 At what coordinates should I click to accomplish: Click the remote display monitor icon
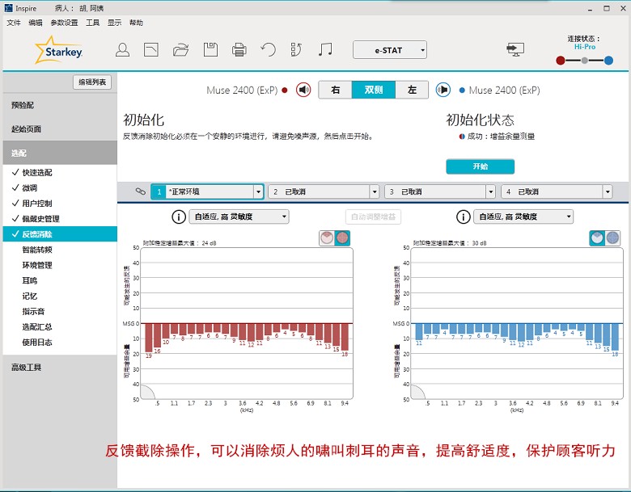[515, 50]
